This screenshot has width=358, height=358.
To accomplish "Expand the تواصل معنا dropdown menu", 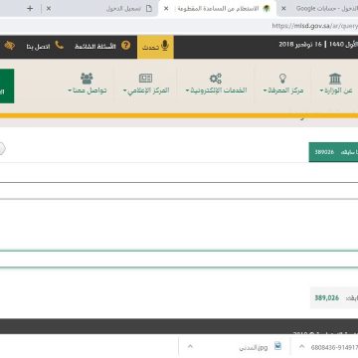I will pos(88,90).
